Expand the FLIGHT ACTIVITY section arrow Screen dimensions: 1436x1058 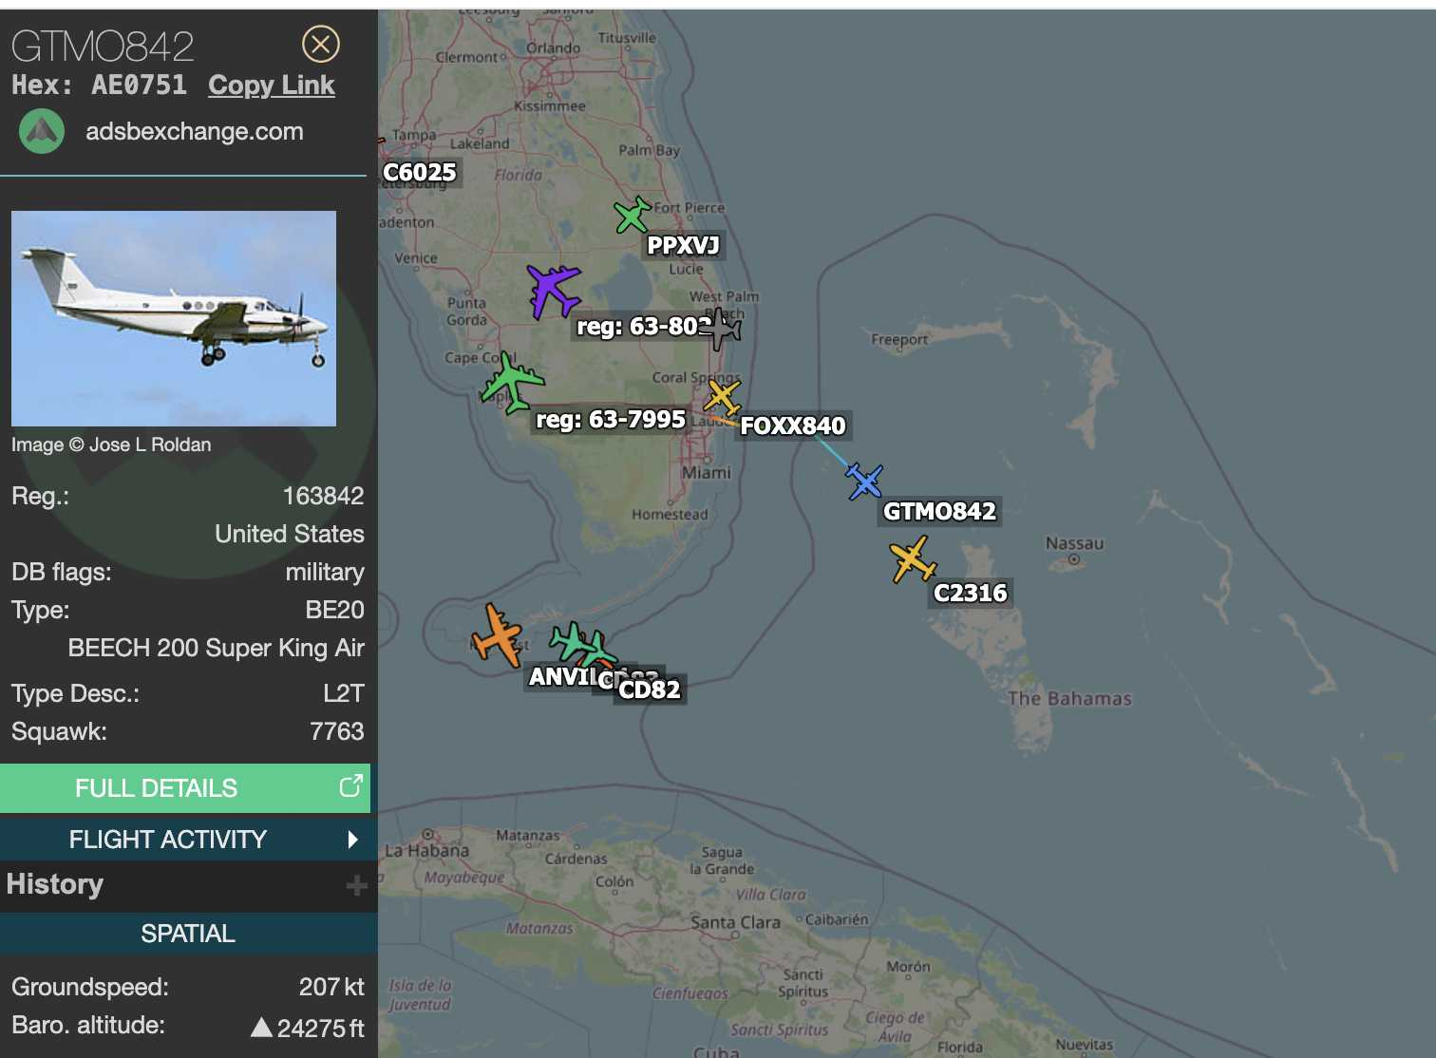pos(352,840)
